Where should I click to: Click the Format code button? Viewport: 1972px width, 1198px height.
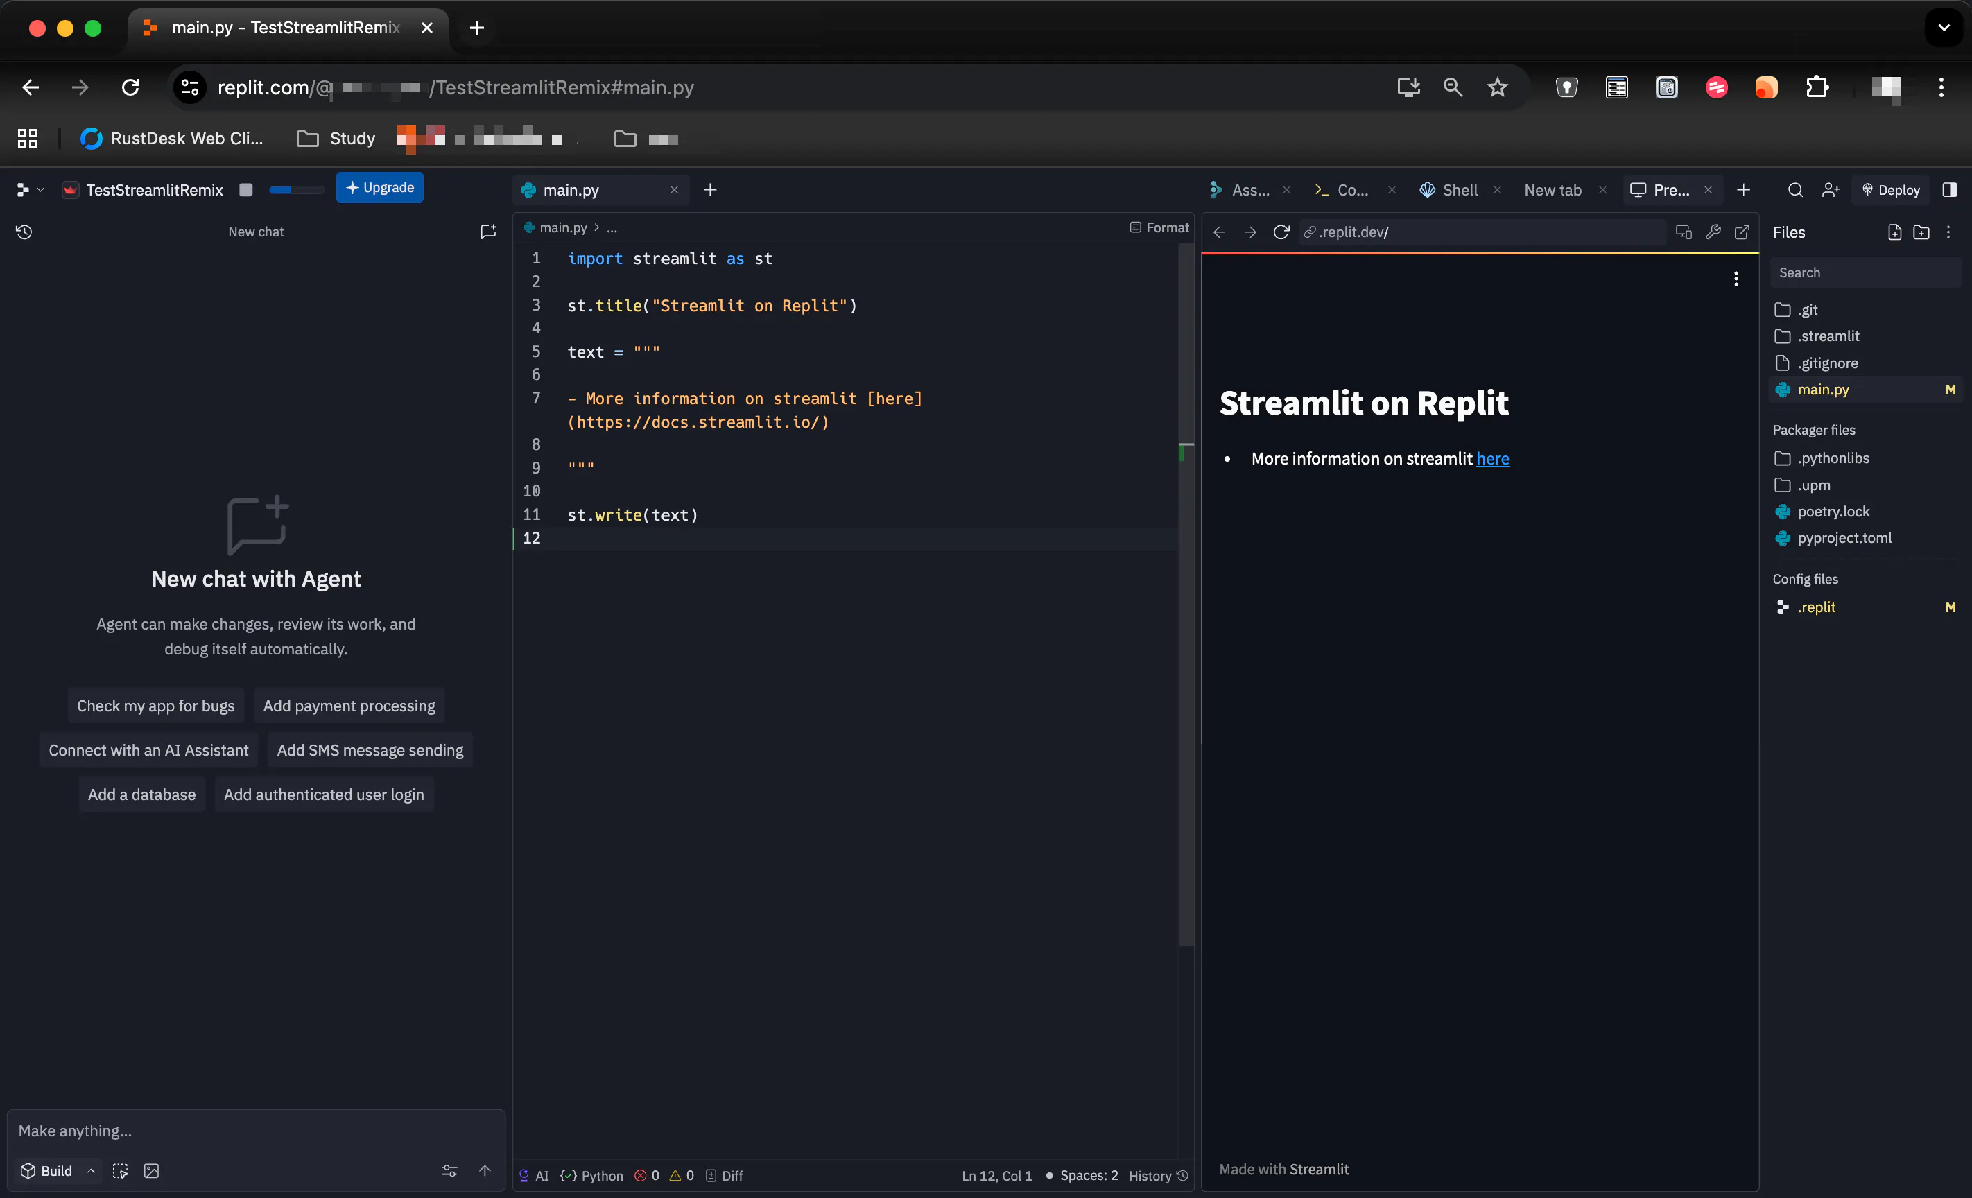pyautogui.click(x=1159, y=227)
